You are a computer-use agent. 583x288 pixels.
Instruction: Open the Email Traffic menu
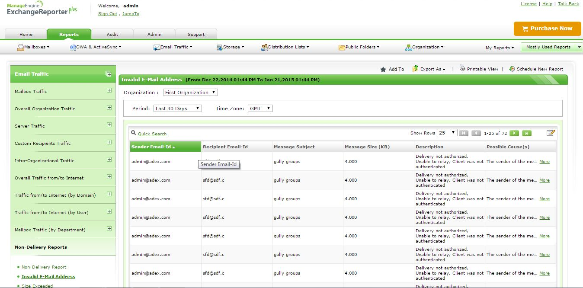173,47
